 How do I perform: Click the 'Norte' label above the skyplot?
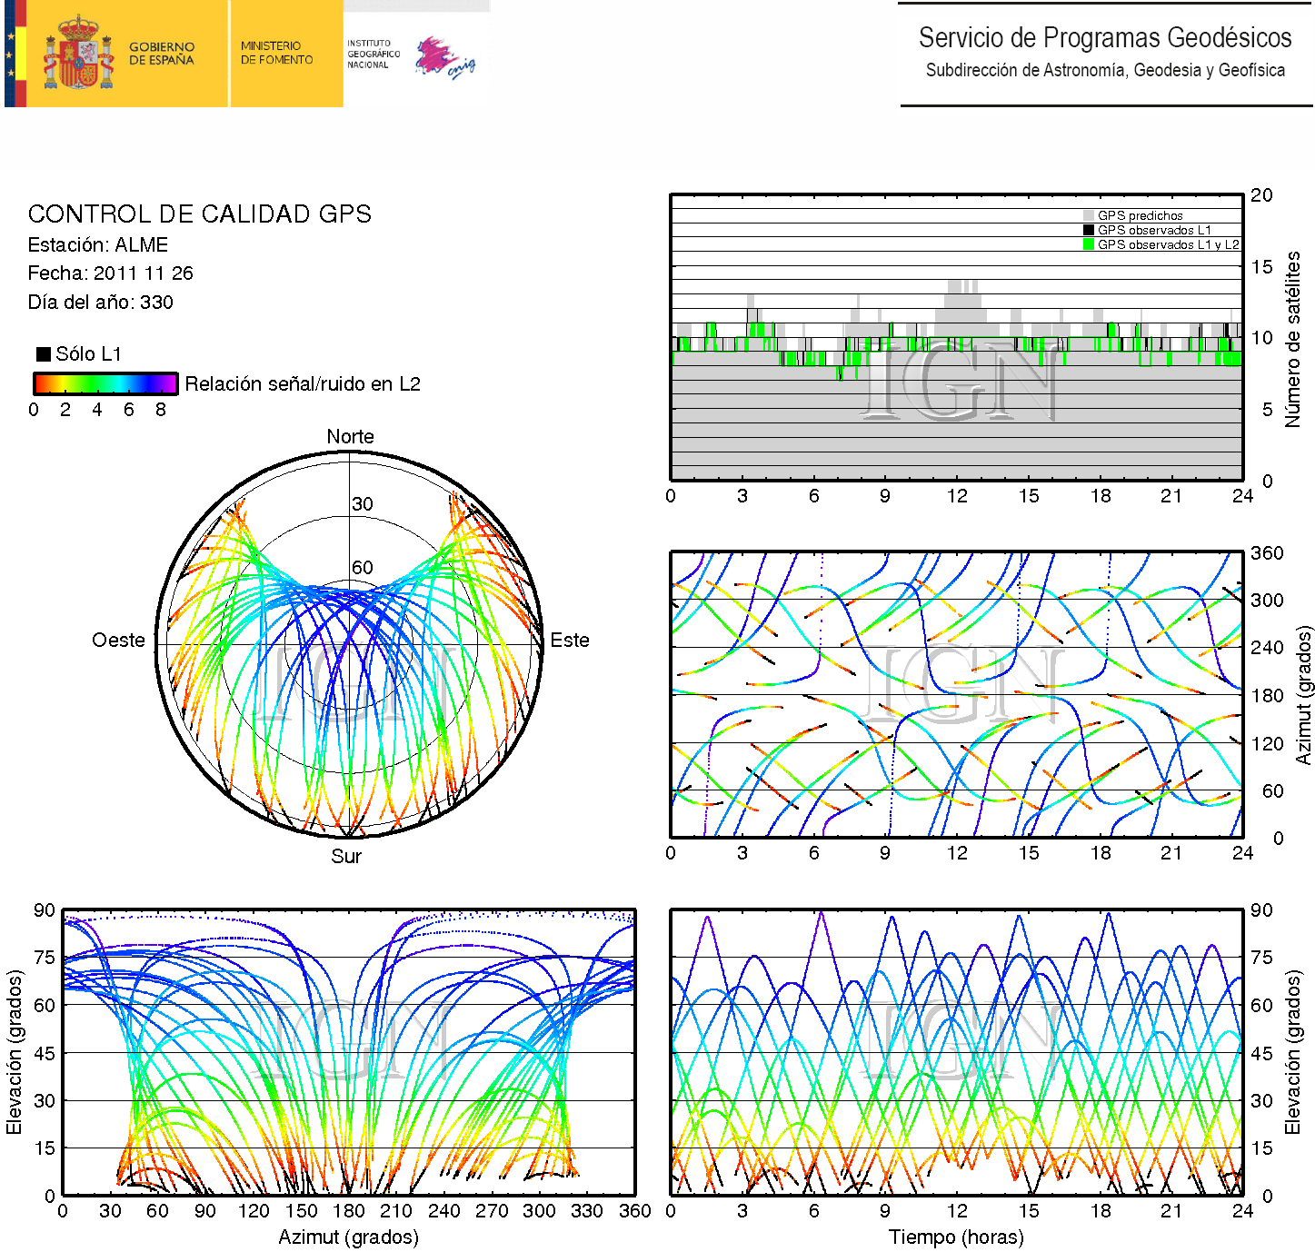point(350,437)
